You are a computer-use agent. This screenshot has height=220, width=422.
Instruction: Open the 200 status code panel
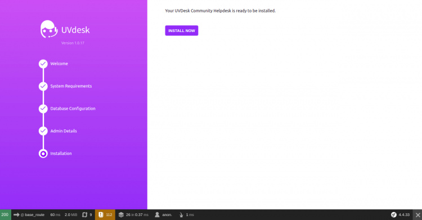pyautogui.click(x=6, y=214)
